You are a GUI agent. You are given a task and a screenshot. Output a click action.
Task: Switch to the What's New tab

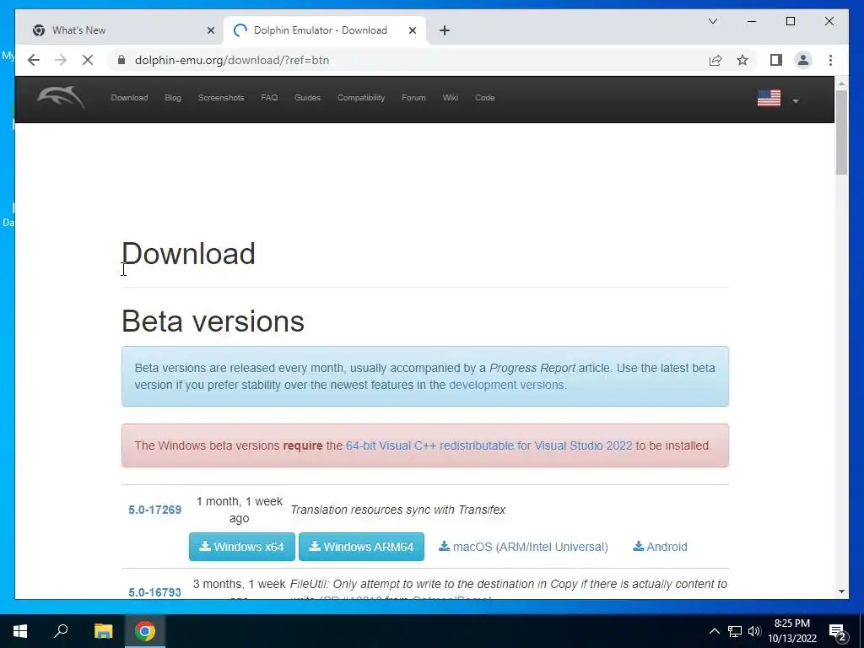120,30
